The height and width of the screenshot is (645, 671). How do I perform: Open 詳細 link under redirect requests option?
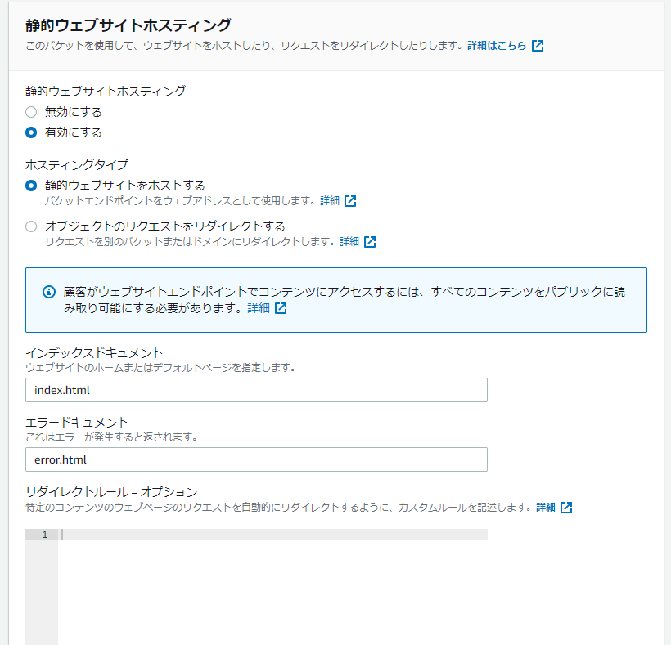(x=349, y=241)
